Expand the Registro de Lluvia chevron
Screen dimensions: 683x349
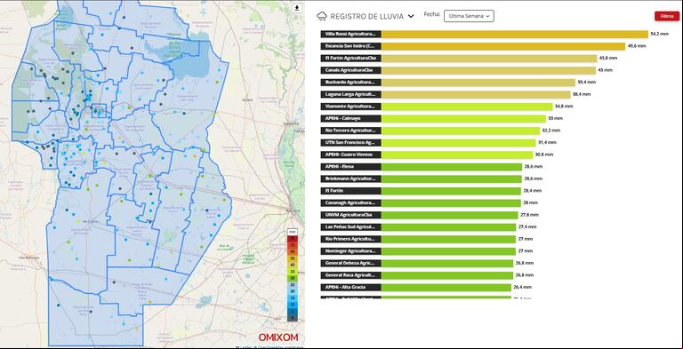pos(411,17)
